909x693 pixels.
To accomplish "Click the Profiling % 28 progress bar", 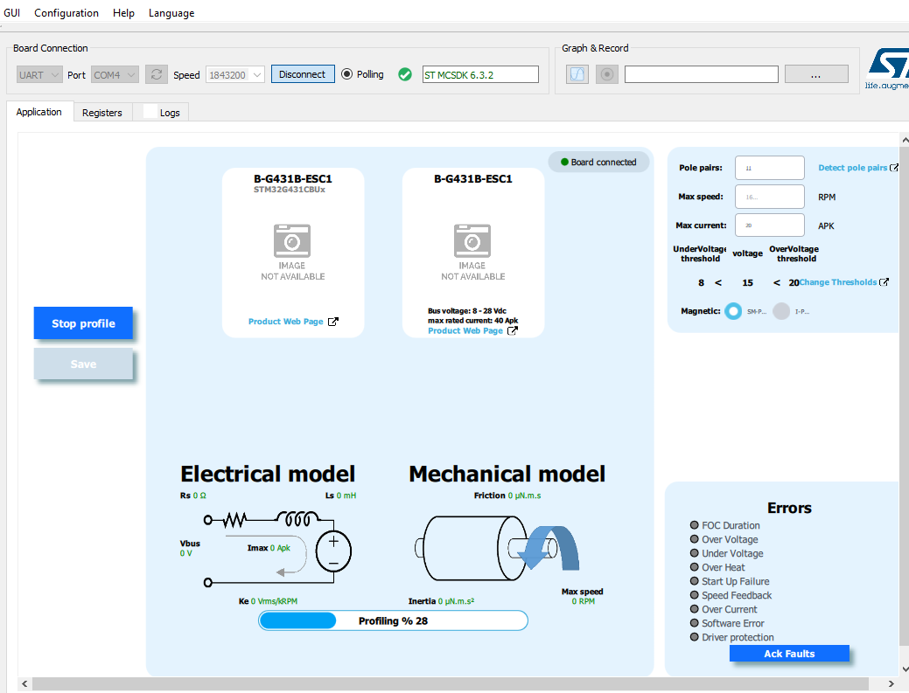I will pyautogui.click(x=392, y=620).
